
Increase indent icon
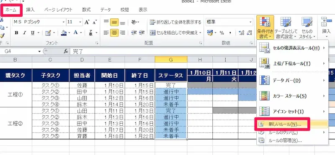click(x=142, y=33)
